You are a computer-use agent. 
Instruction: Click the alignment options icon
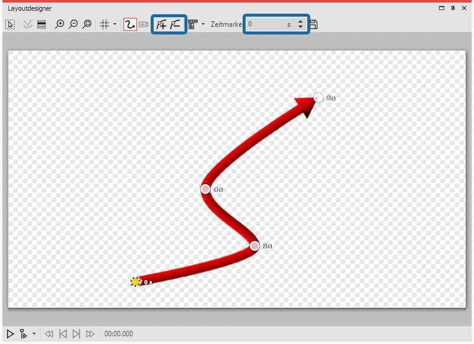193,24
